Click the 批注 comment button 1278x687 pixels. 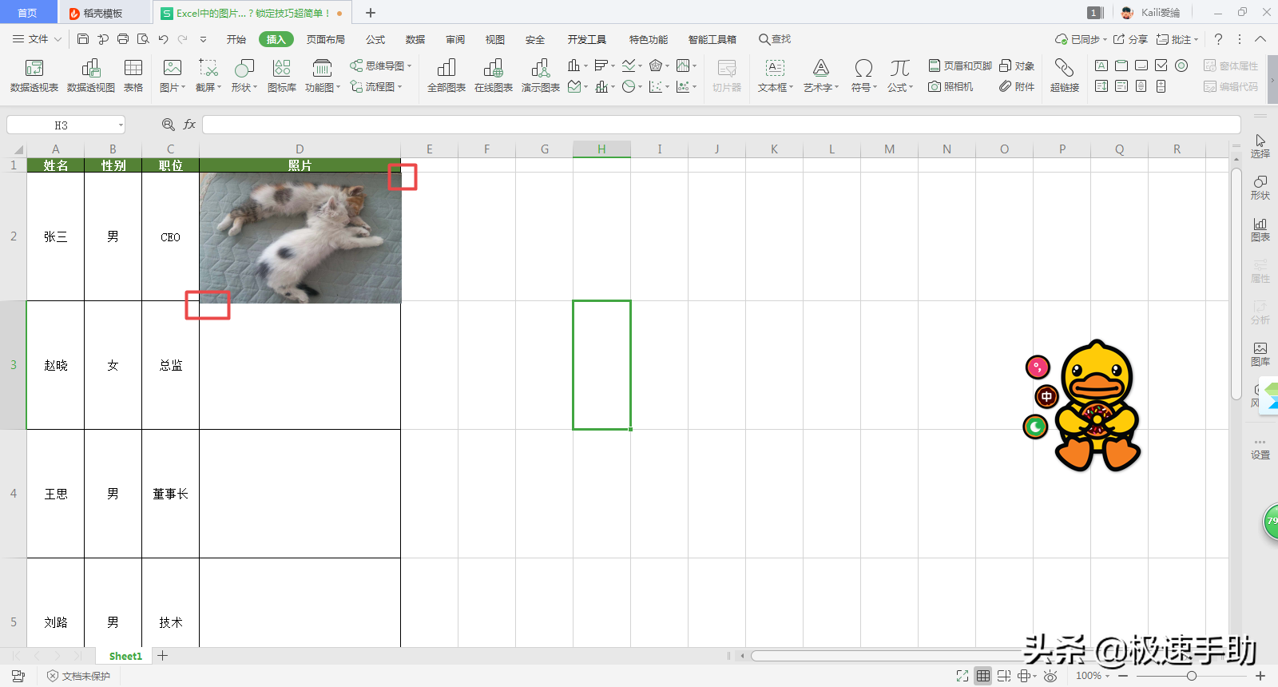coord(1177,39)
